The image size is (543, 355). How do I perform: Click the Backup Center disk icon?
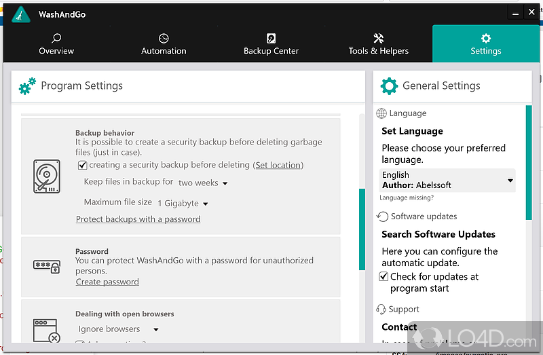[x=271, y=38]
